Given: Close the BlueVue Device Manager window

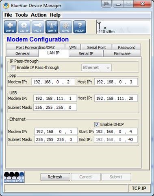Looking at the screenshot, I should click(142, 4).
